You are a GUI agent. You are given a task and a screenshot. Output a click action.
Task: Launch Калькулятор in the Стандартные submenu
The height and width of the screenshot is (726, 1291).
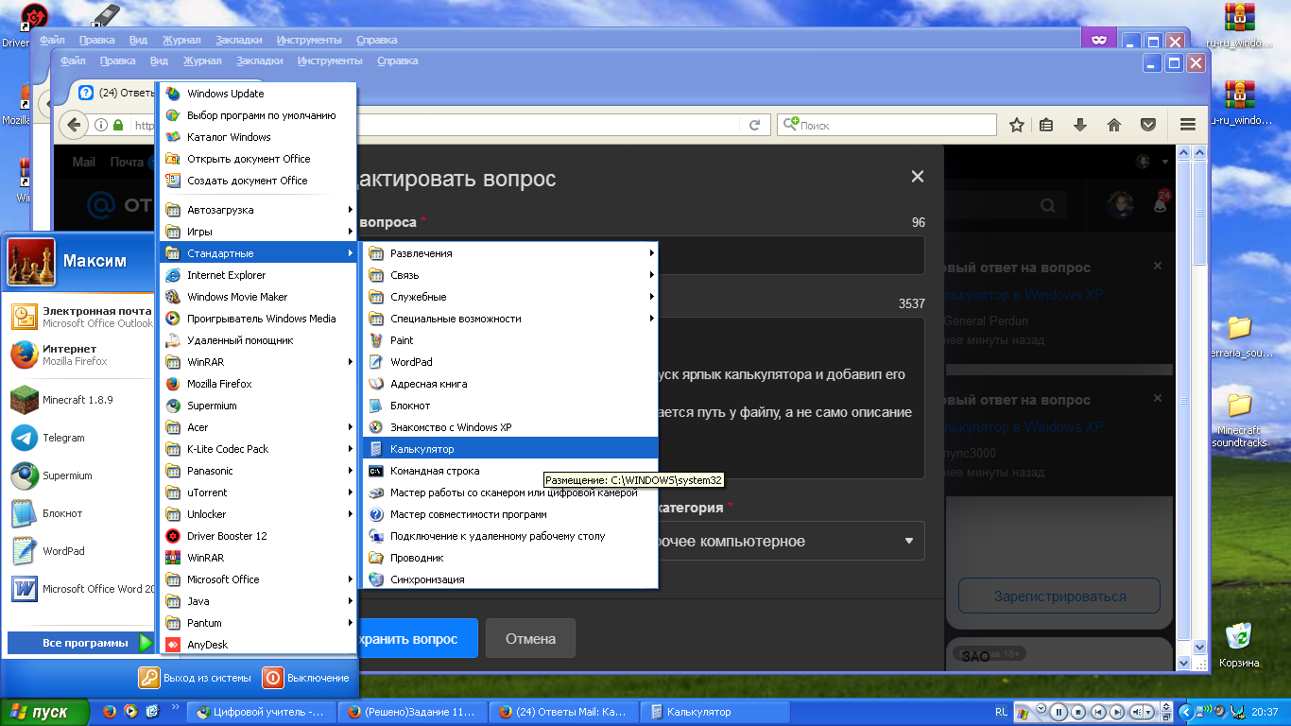510,449
